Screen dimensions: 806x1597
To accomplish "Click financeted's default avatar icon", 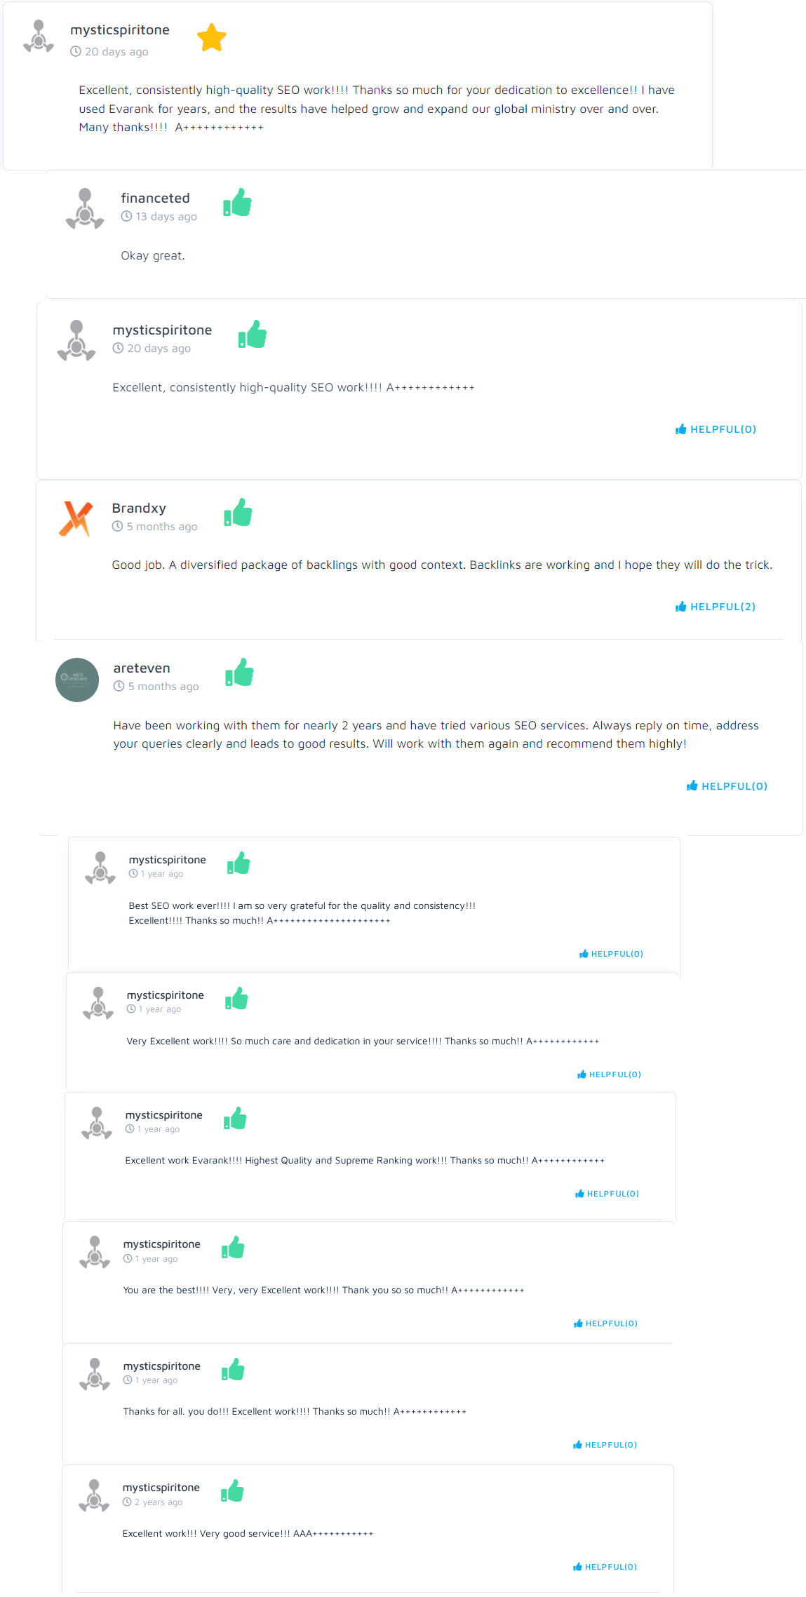I will click(x=85, y=208).
